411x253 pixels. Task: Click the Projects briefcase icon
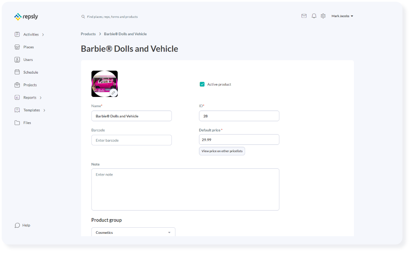17,85
